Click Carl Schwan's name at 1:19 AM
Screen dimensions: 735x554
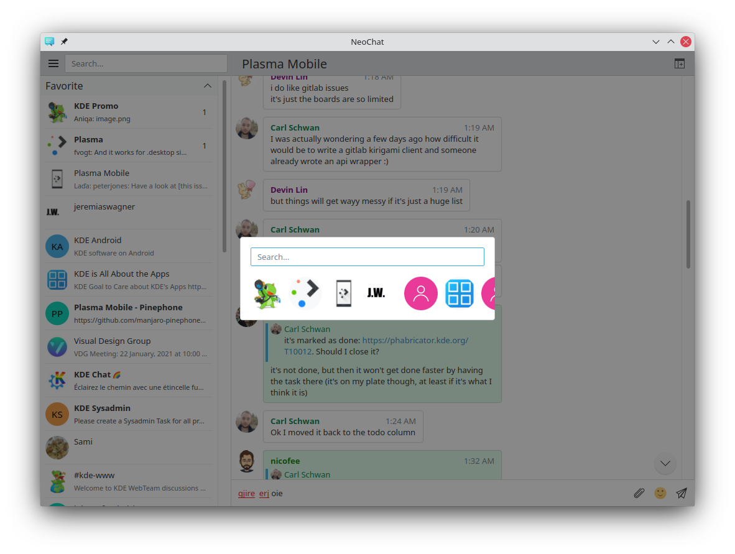click(x=295, y=127)
